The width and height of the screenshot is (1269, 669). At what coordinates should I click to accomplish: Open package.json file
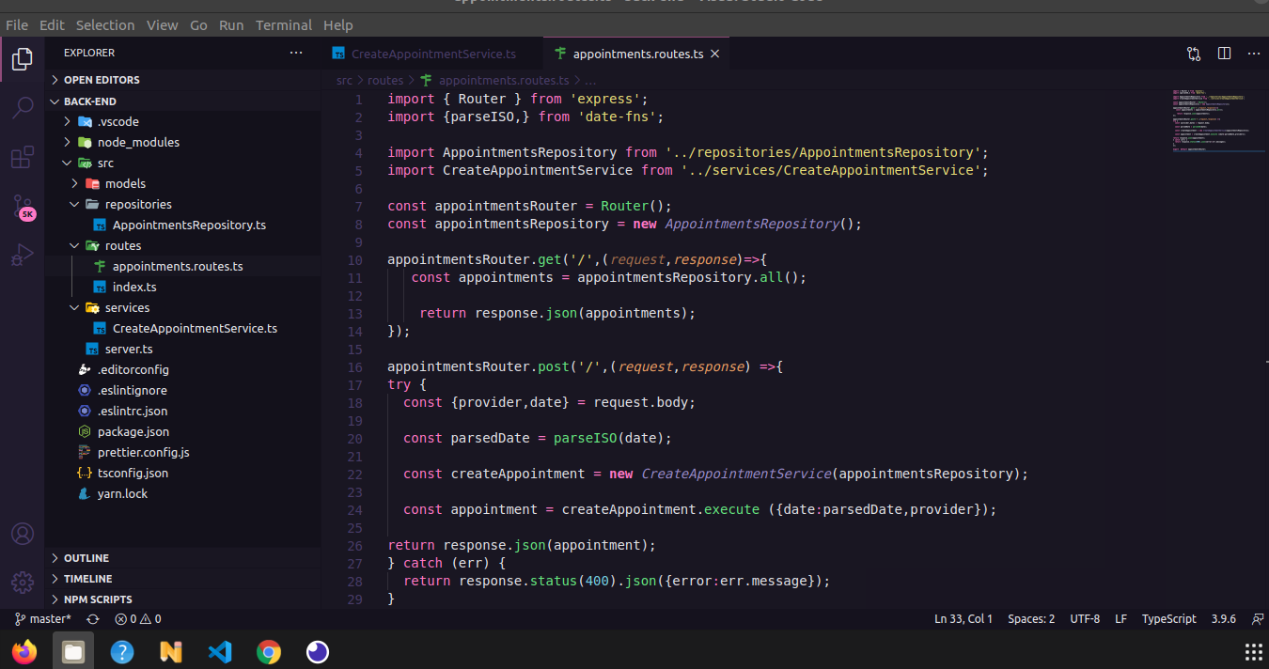(182, 431)
